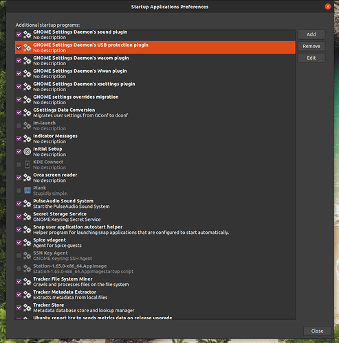Select the Wwan plugin gear icon
The height and width of the screenshot is (343, 339).
point(27,73)
